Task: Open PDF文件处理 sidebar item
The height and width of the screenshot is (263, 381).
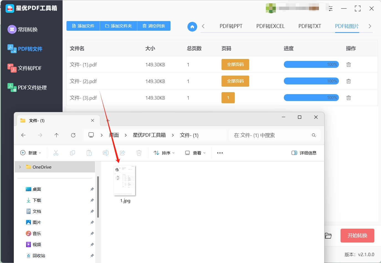Action: 27,87
